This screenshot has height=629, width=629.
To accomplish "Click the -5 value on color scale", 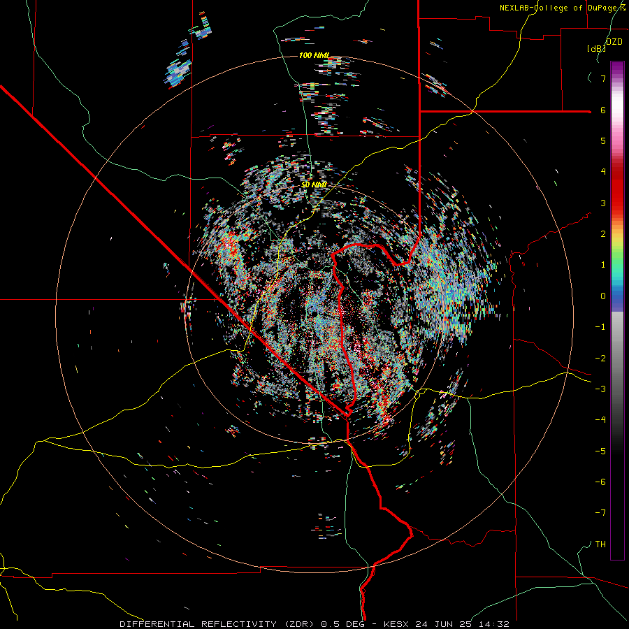I will click(x=600, y=451).
